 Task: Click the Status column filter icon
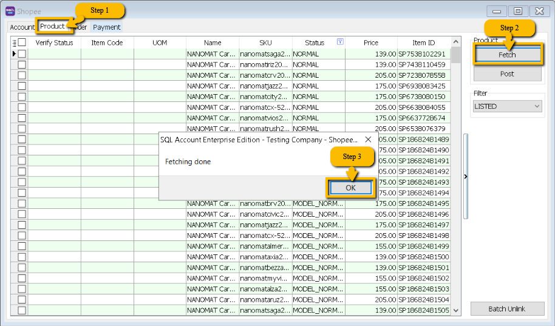point(340,42)
